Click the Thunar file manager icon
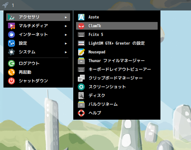 tap(81, 61)
